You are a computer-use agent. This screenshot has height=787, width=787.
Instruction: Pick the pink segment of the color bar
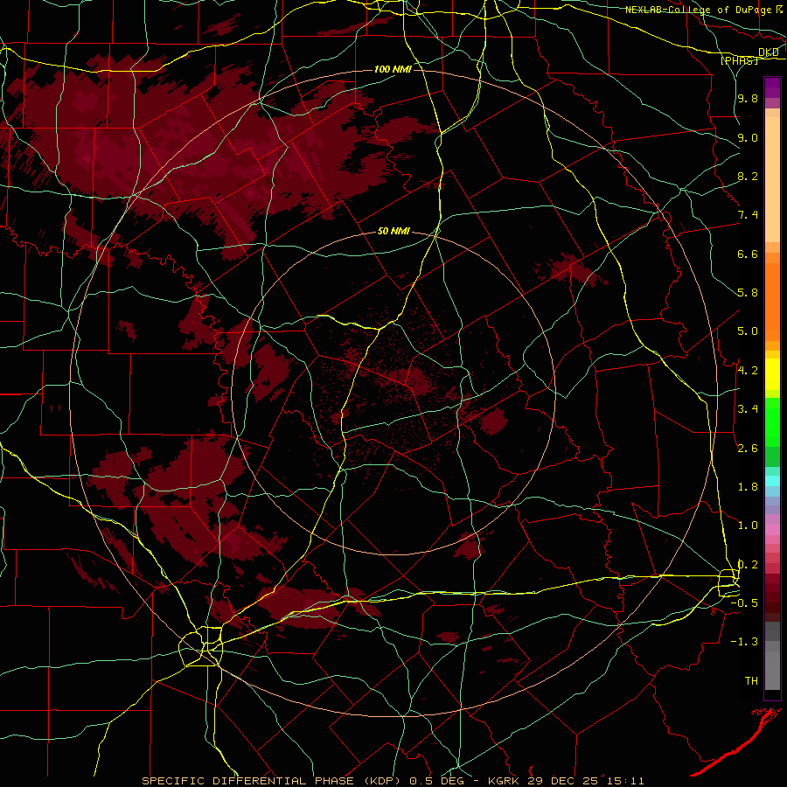pos(772,530)
